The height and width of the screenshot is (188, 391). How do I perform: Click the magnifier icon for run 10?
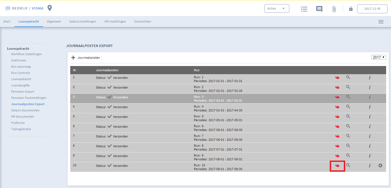[348, 165]
